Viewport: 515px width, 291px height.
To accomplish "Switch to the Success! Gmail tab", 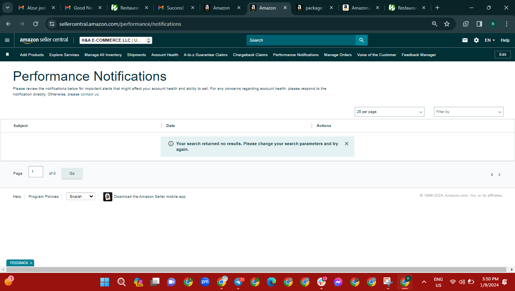I will click(176, 8).
